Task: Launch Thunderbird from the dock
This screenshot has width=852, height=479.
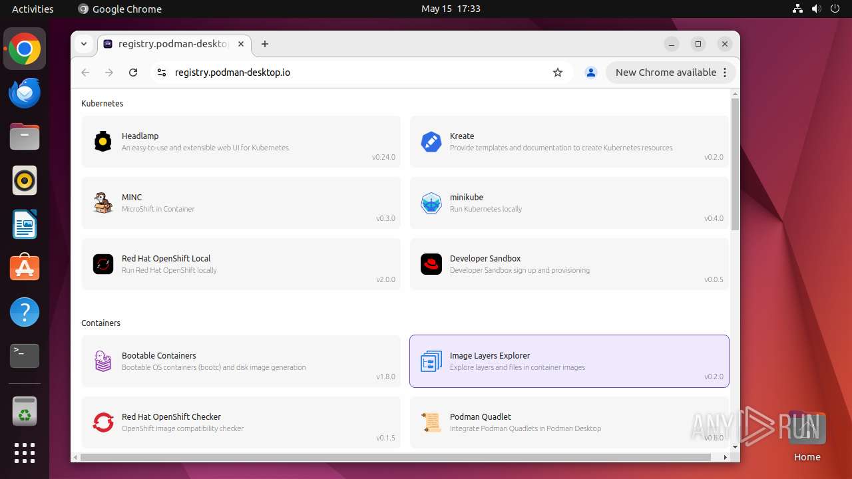Action: pos(25,93)
